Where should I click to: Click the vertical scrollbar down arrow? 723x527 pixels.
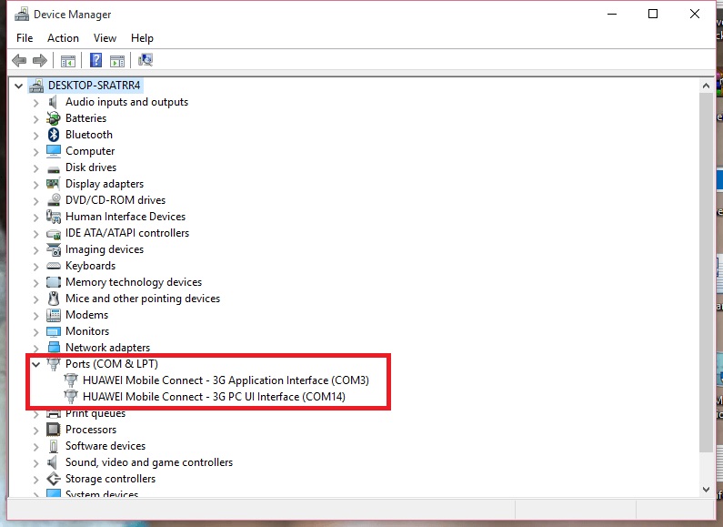(x=708, y=489)
